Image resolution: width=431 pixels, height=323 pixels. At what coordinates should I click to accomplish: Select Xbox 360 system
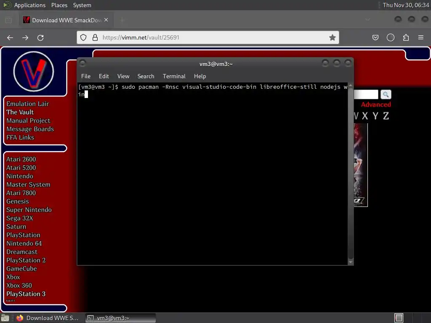pos(19,286)
